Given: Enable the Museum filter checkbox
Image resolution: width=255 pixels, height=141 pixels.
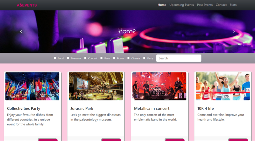Looking at the screenshot, I should 68,58.
